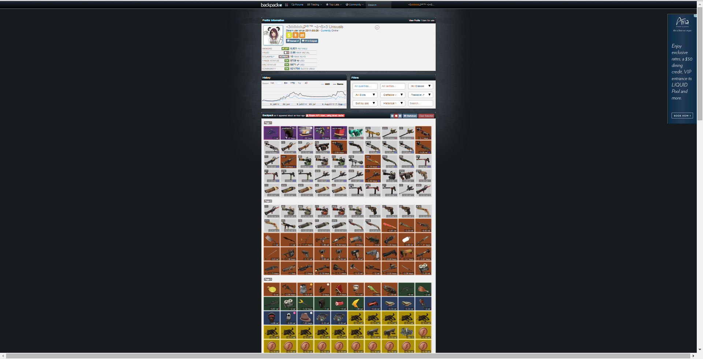
Task: Select the crescent staff priced ~3.32 keys
Action: click(305, 304)
